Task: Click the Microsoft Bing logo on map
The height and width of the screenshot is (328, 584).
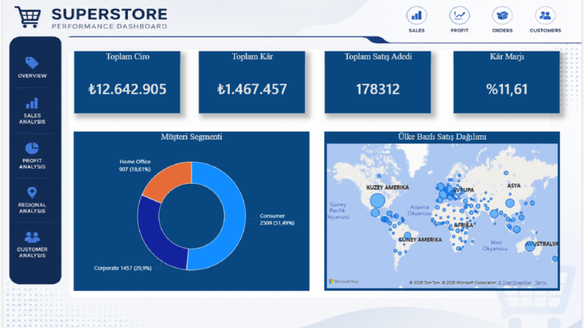Action: [343, 282]
